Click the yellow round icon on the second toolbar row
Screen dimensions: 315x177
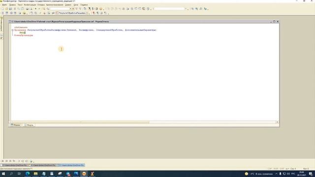tap(24, 13)
